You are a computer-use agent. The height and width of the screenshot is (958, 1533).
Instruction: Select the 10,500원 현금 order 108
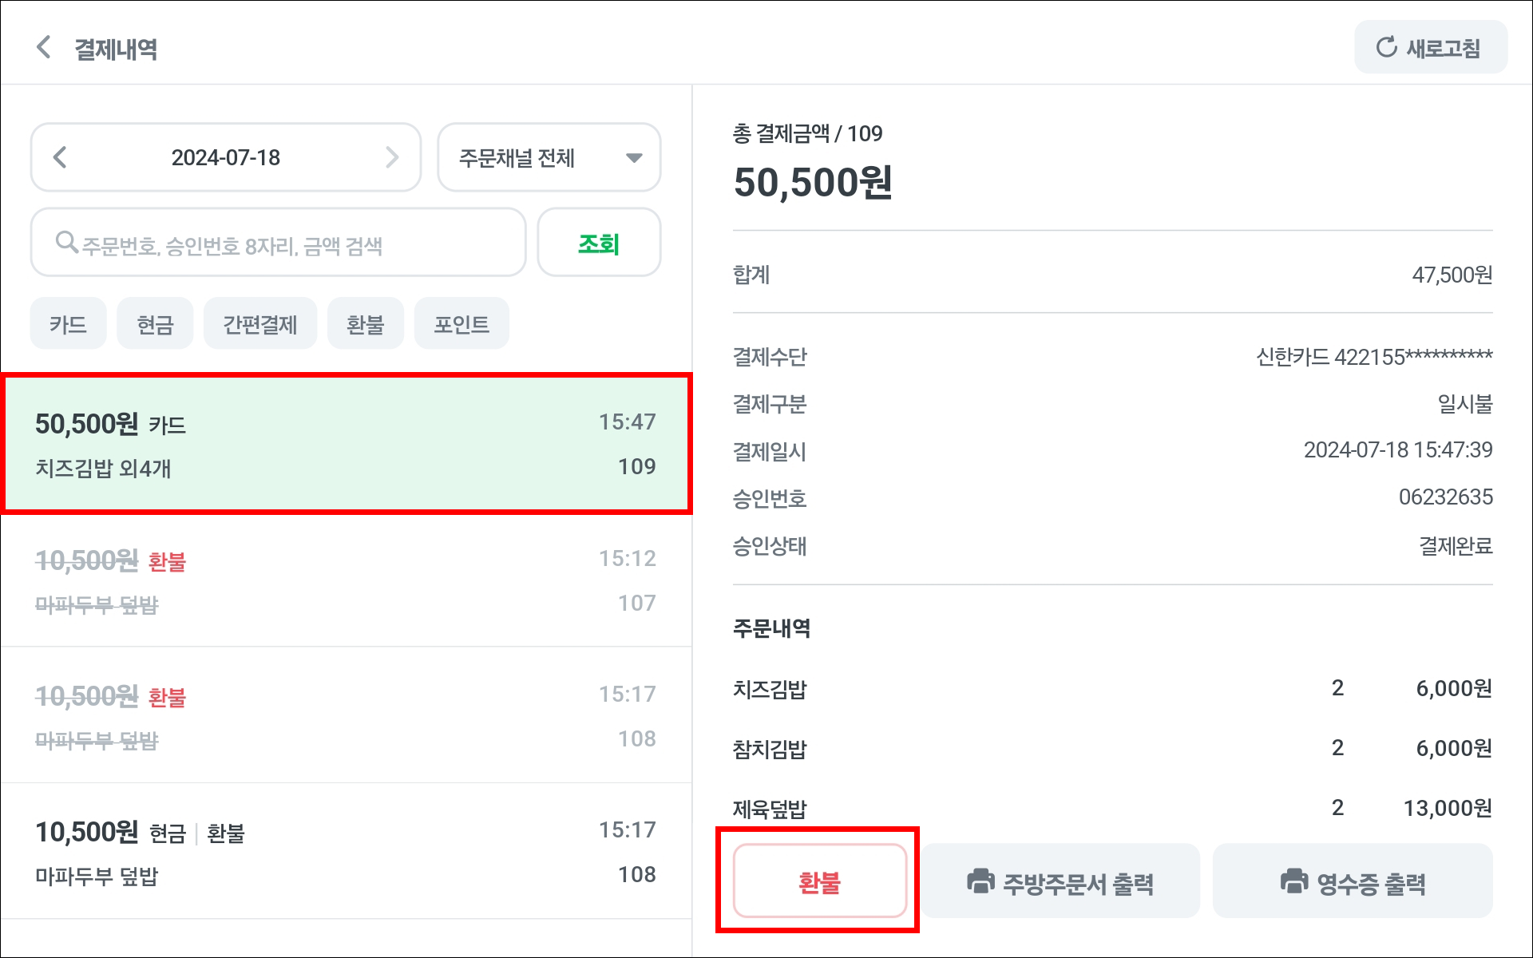click(346, 852)
